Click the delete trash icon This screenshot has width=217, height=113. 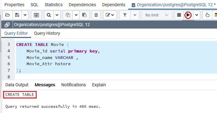click(96, 15)
